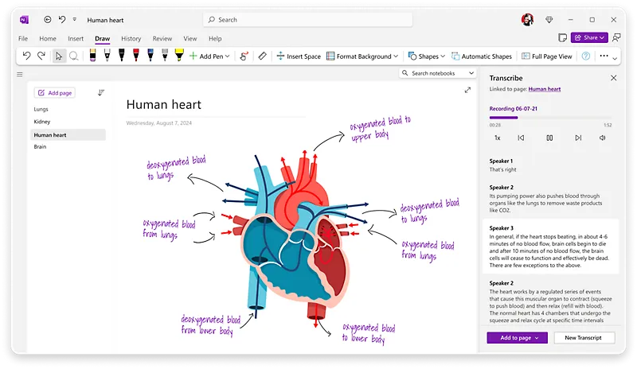
Task: Open the Lungs page
Action: click(41, 109)
